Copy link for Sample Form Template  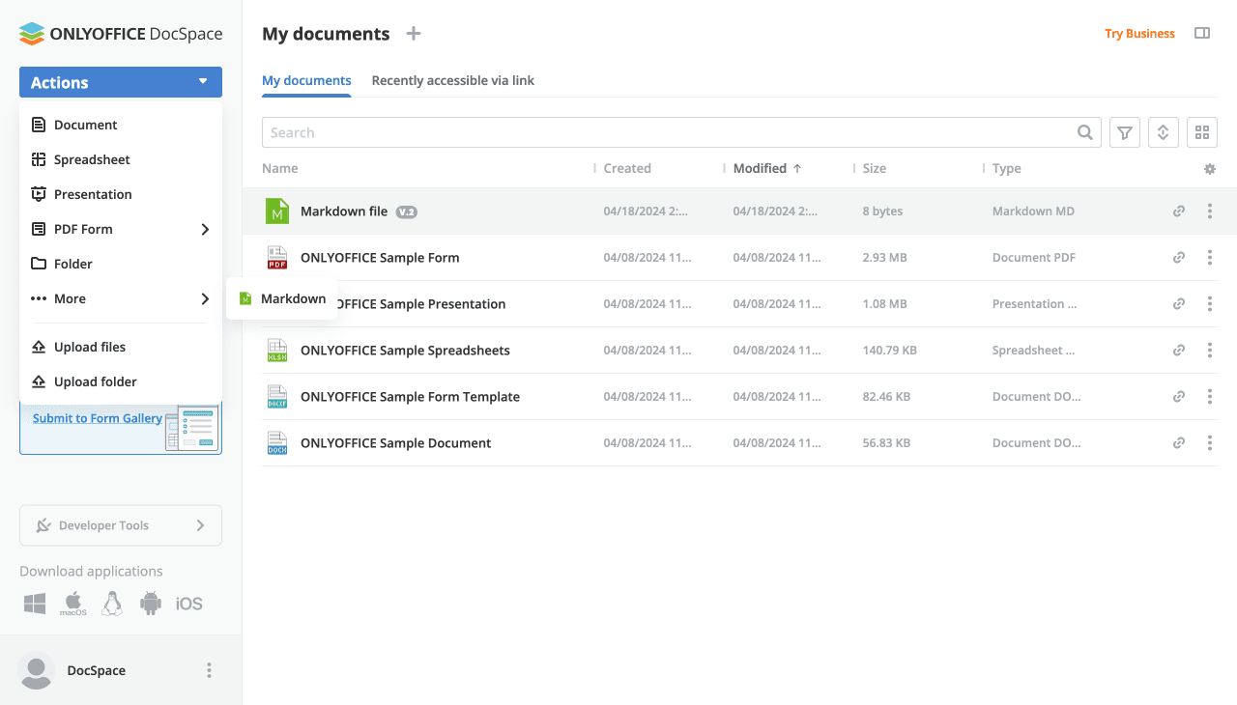1179,397
